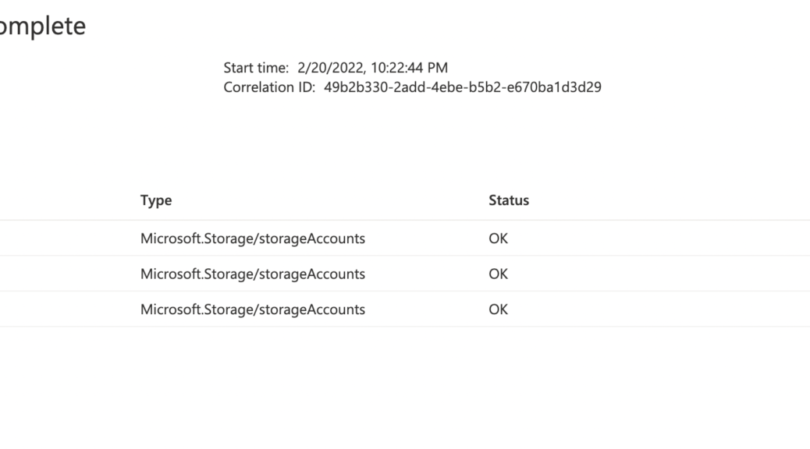Click the OK status in the first row

499,239
